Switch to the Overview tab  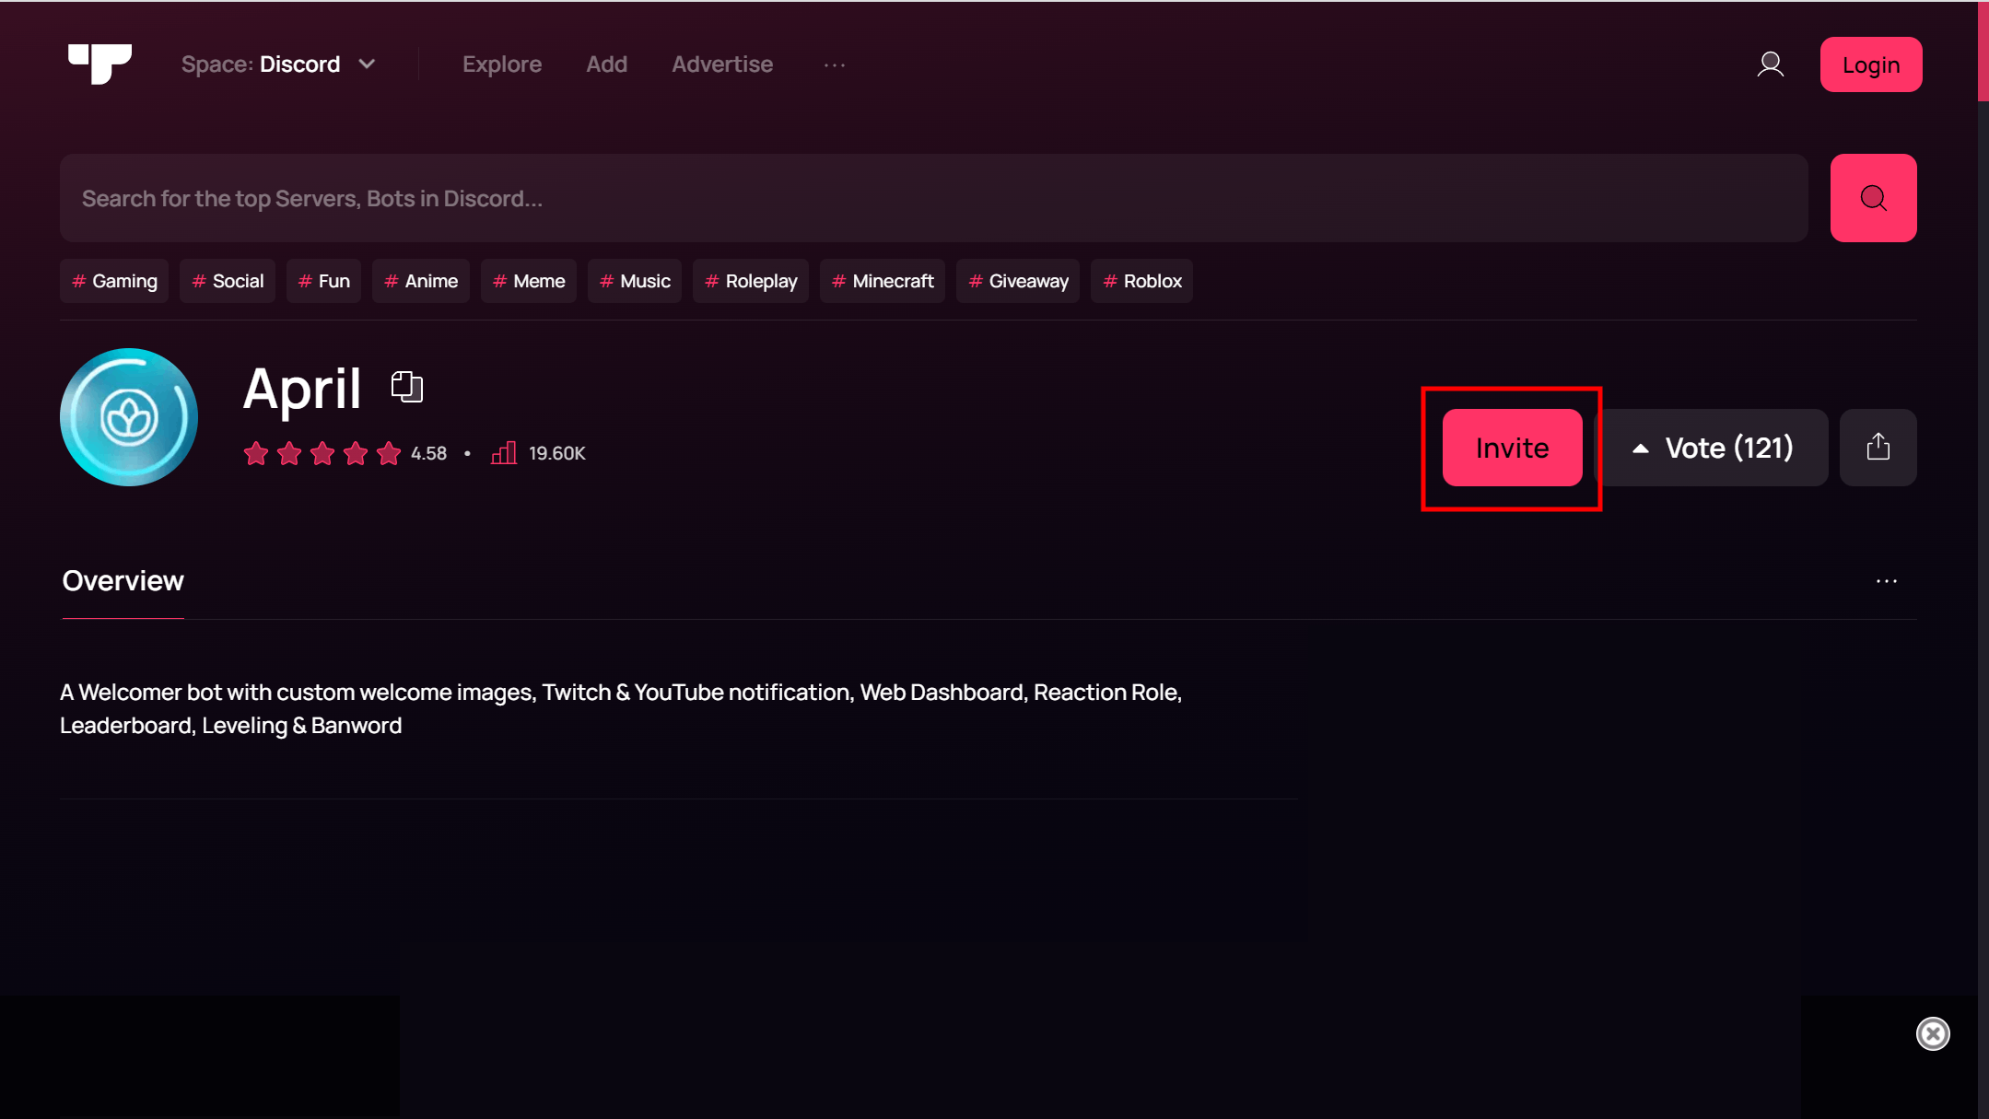coord(123,580)
